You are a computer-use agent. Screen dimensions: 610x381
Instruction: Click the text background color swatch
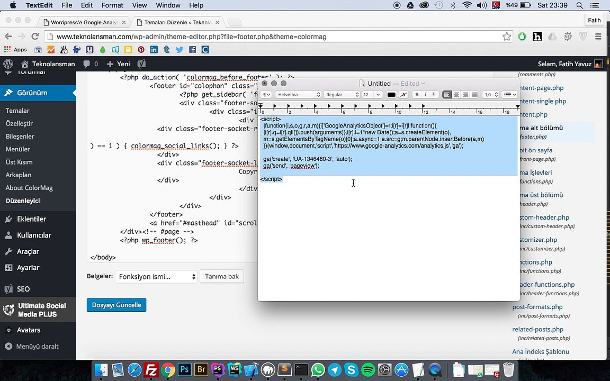(x=404, y=95)
